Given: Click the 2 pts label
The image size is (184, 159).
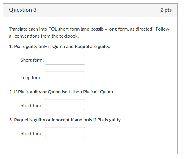Looking at the screenshot, I should click(166, 10).
